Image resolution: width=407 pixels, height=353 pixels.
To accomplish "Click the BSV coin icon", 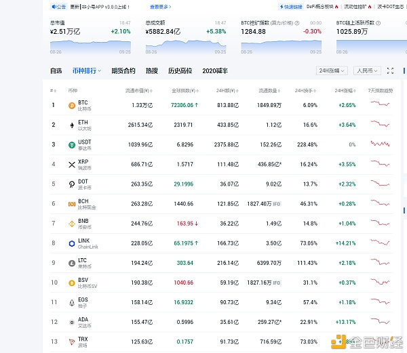I will [72, 283].
